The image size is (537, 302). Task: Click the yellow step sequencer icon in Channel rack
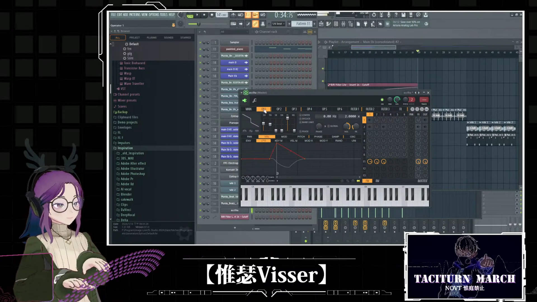click(310, 32)
